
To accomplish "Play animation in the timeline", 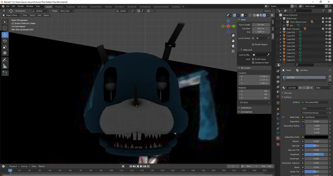I will (x=141, y=166).
